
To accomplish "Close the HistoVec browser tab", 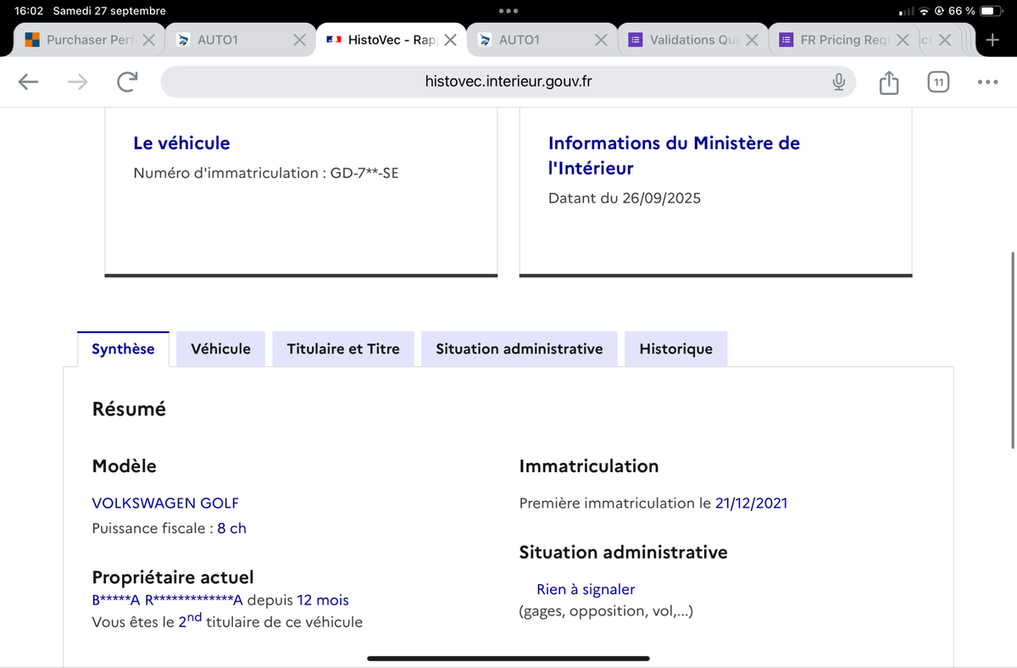I will pyautogui.click(x=450, y=40).
